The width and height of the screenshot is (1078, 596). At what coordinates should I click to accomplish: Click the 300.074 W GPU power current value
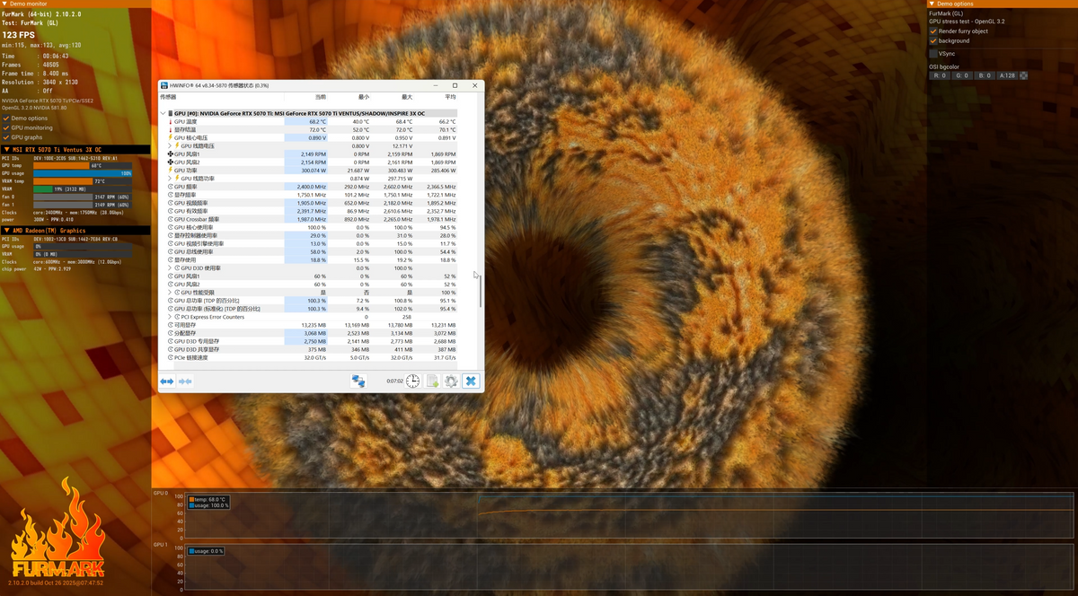[314, 171]
